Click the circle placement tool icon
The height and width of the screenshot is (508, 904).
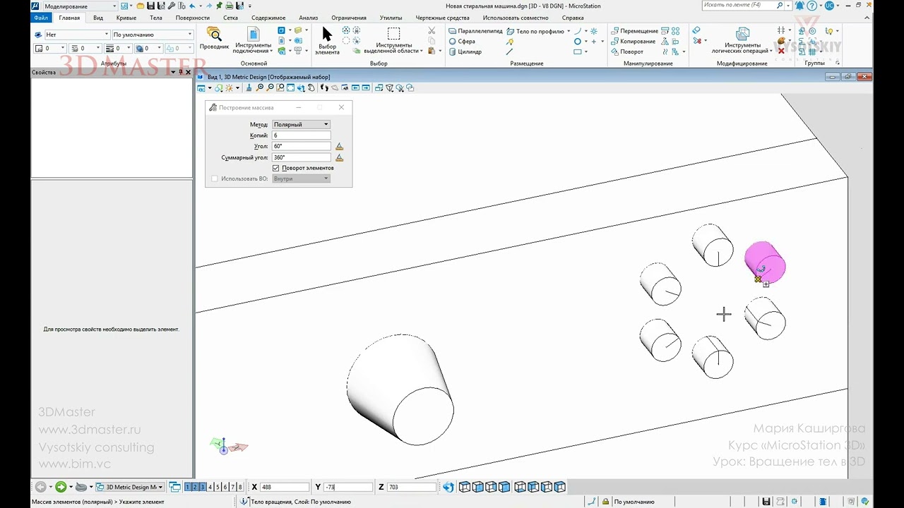pyautogui.click(x=577, y=42)
